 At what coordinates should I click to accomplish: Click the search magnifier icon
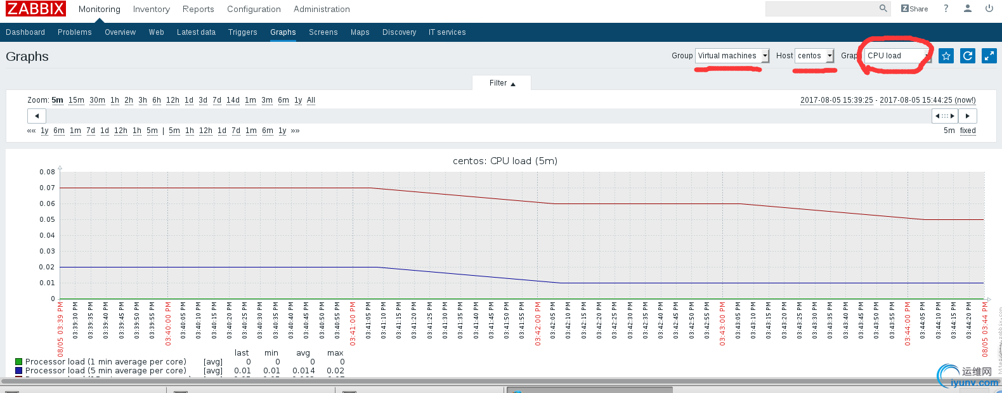(883, 8)
